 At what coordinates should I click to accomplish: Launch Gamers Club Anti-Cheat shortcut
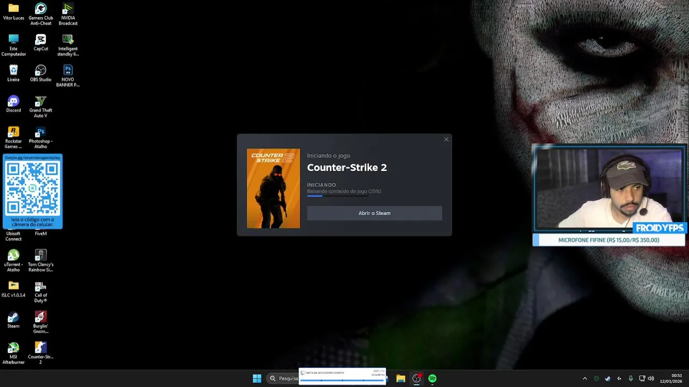click(41, 14)
